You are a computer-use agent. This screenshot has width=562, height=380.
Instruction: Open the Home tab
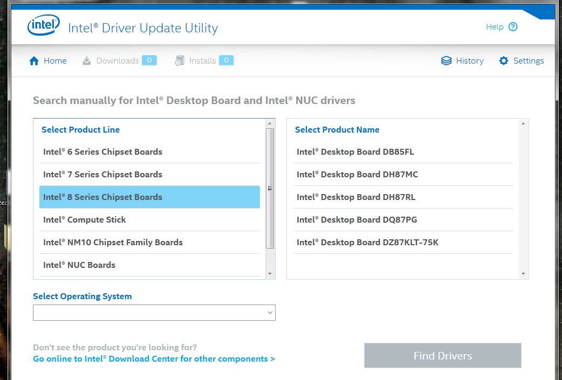coord(48,61)
